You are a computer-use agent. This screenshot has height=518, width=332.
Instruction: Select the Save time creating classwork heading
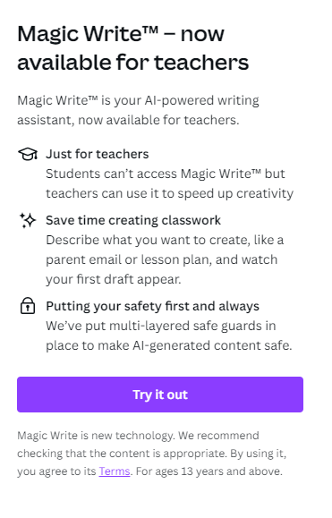point(133,220)
